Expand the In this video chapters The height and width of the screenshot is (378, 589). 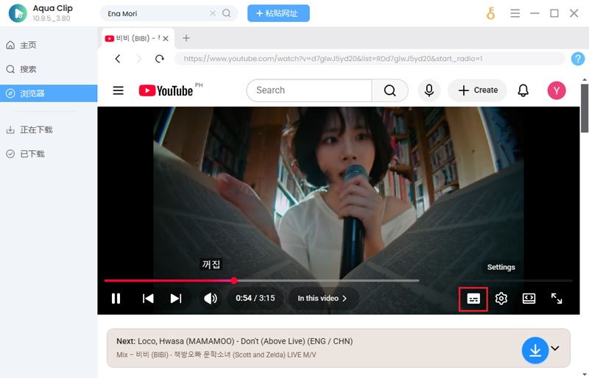[x=322, y=298]
